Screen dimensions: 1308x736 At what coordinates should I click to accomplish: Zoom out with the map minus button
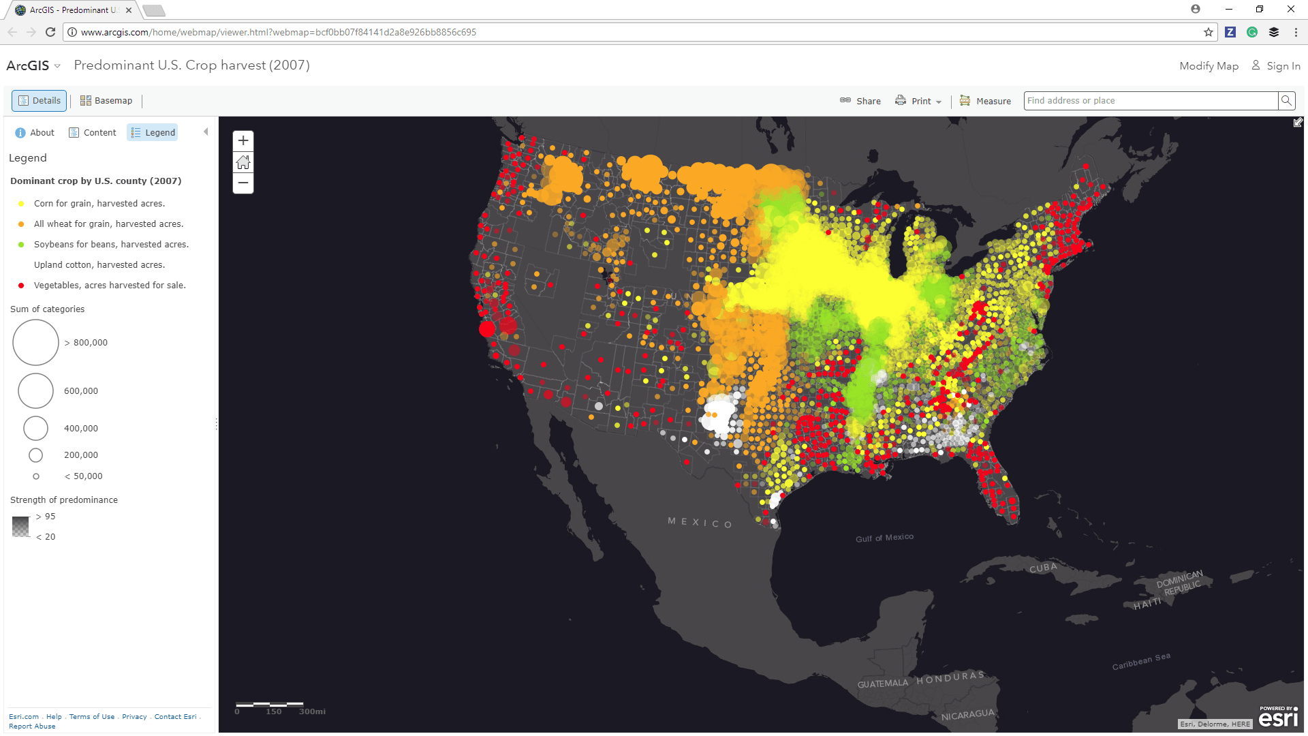point(243,183)
